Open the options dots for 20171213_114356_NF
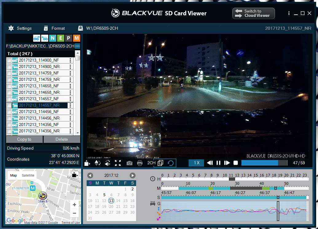Image resolution: width=318 pixels, height=229 pixels. pos(70,124)
